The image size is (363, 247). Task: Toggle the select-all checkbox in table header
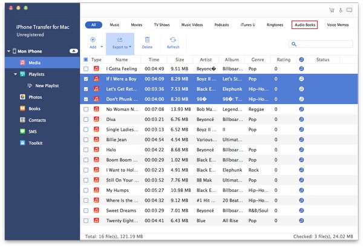pos(85,60)
